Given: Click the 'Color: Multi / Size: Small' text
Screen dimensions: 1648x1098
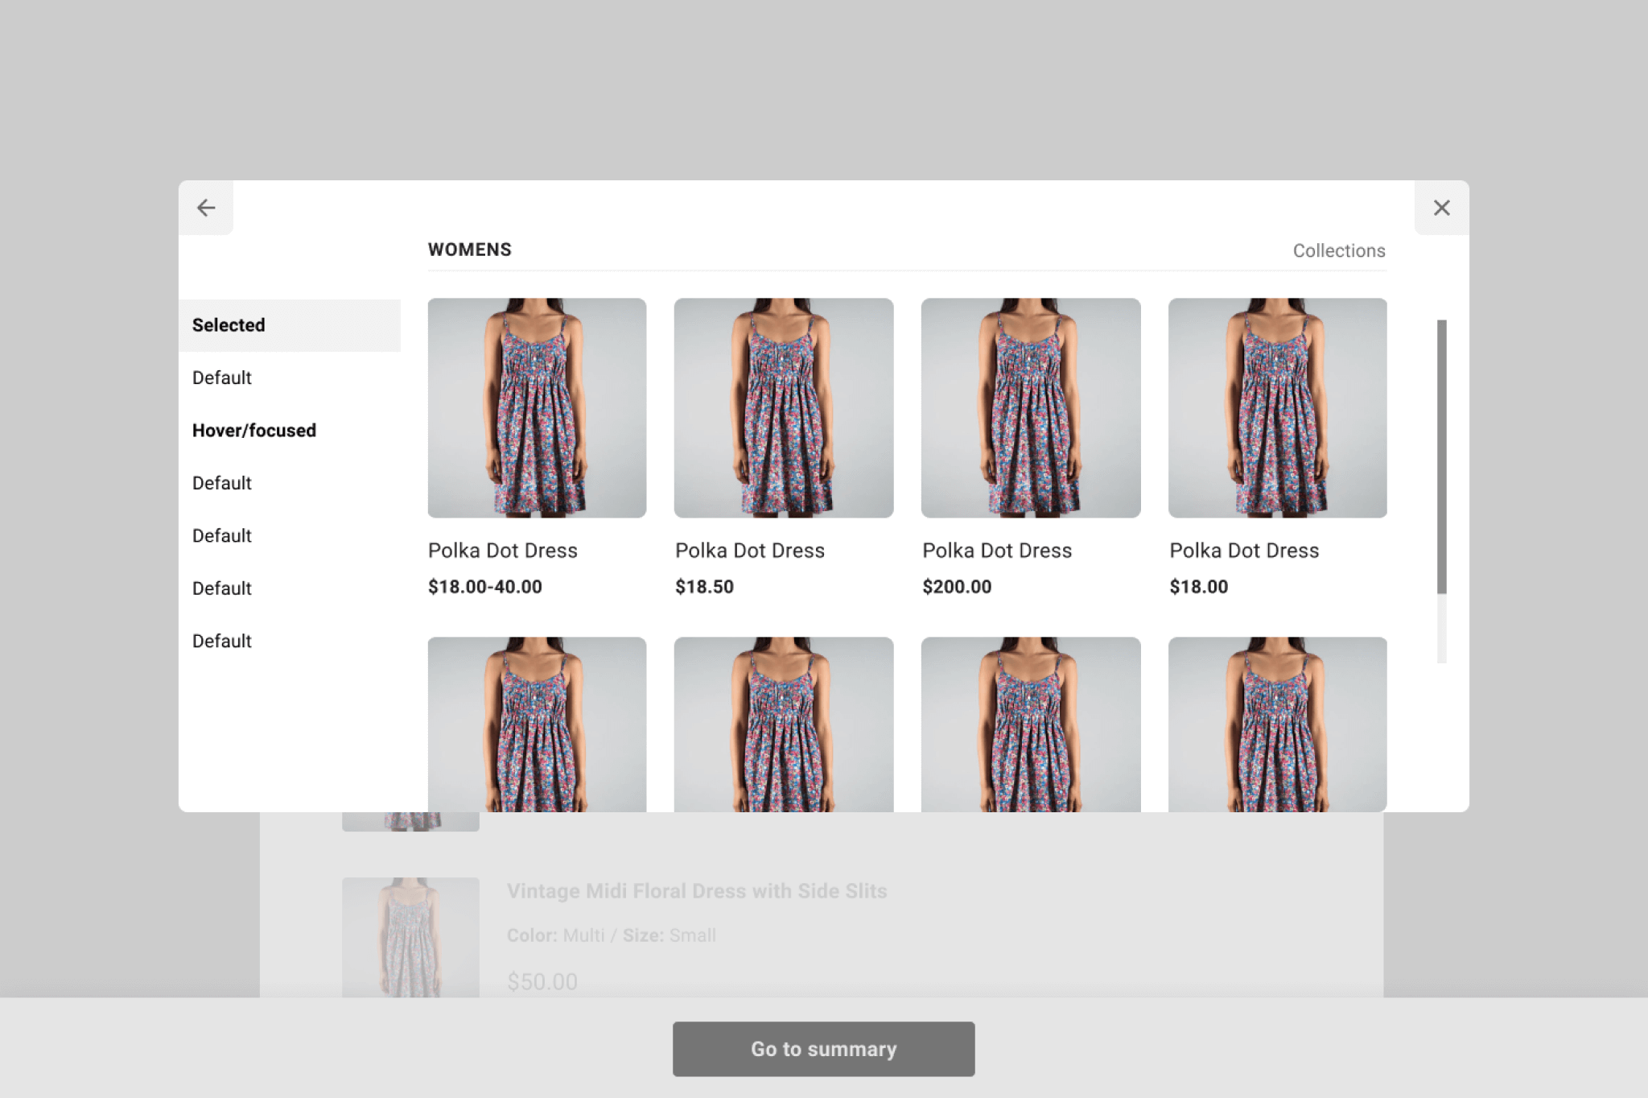Looking at the screenshot, I should coord(612,935).
